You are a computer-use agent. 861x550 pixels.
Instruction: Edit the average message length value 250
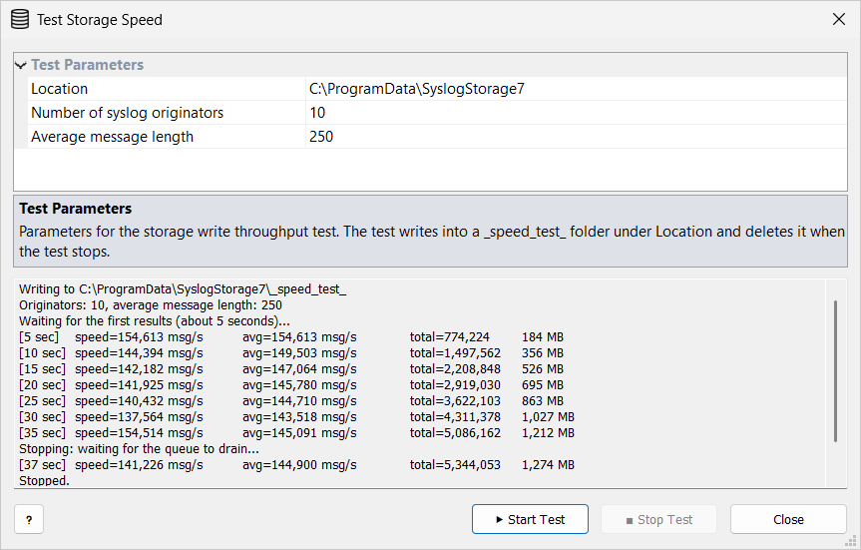click(x=576, y=137)
